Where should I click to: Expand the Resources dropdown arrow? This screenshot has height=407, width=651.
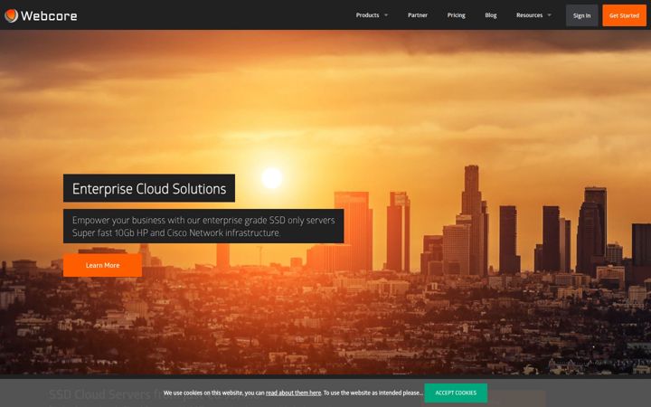click(x=550, y=15)
